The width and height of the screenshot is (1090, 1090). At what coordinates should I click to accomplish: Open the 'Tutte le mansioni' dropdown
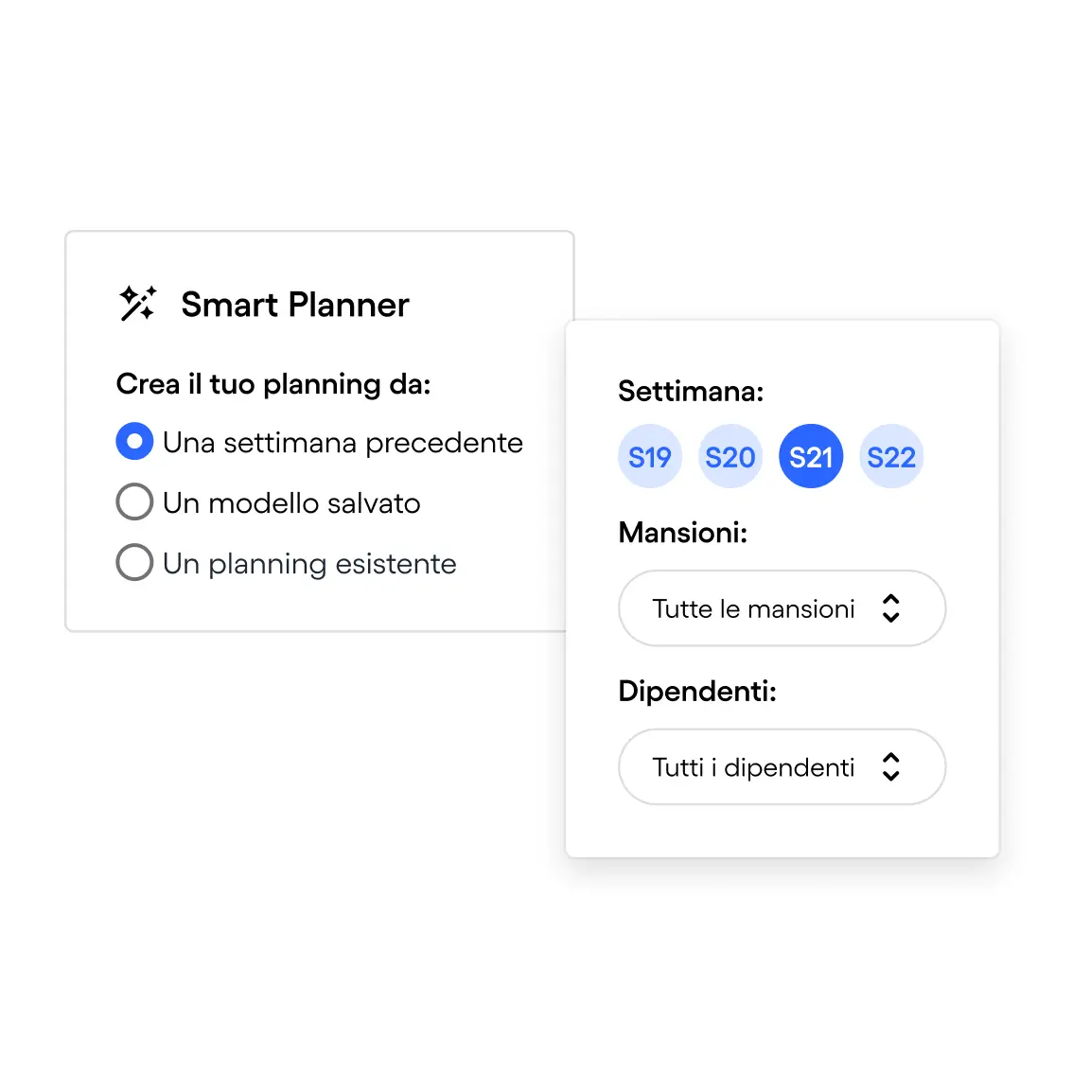pyautogui.click(x=781, y=608)
